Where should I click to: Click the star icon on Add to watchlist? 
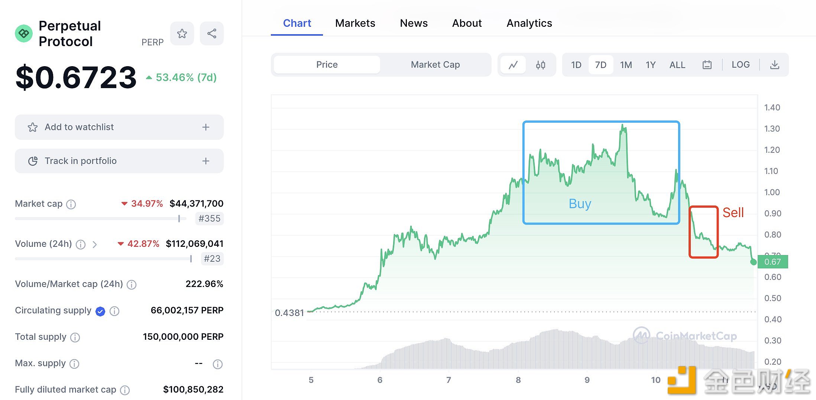(33, 127)
